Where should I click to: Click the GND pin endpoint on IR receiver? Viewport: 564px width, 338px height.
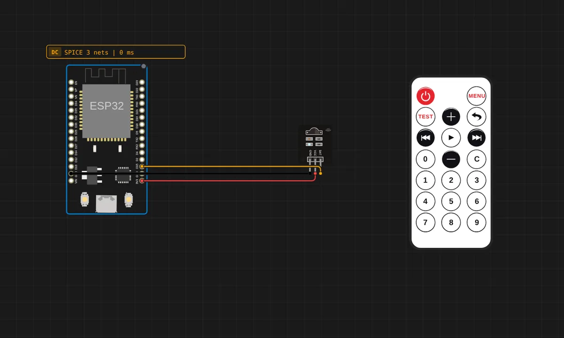[310, 173]
